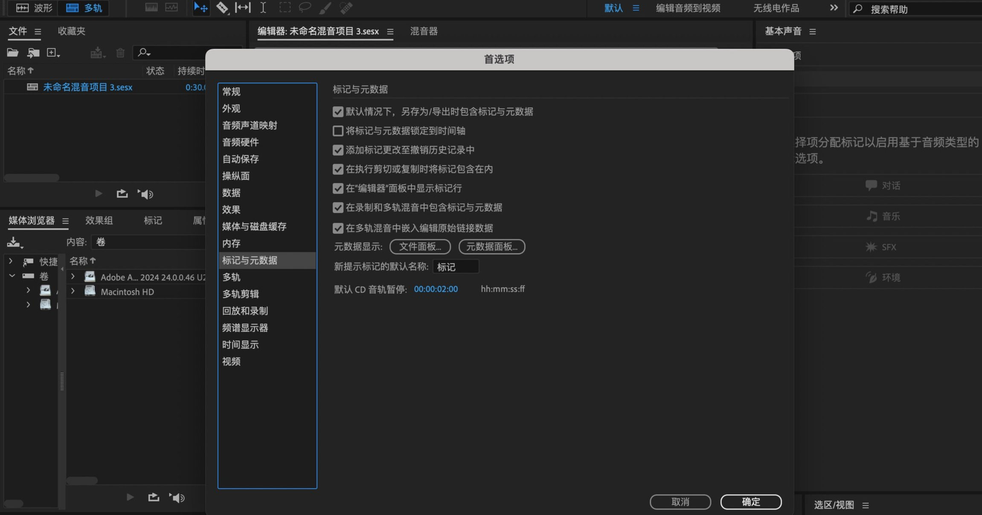This screenshot has height=515, width=982.
Task: Select the Razor tool in top toolbar
Action: click(222, 8)
